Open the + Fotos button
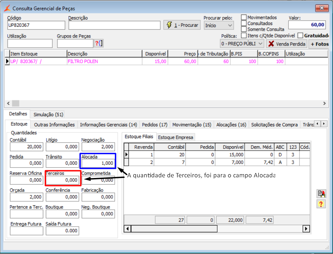This screenshot has width=333, height=254. click(x=319, y=44)
